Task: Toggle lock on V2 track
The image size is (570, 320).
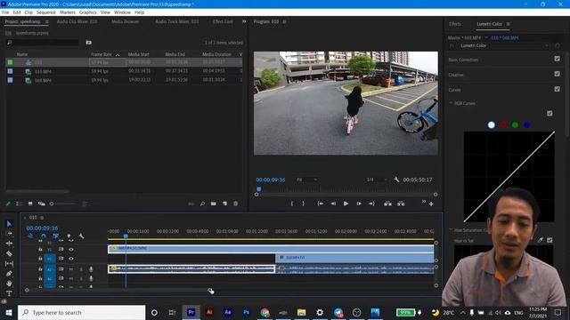Action: coord(40,250)
